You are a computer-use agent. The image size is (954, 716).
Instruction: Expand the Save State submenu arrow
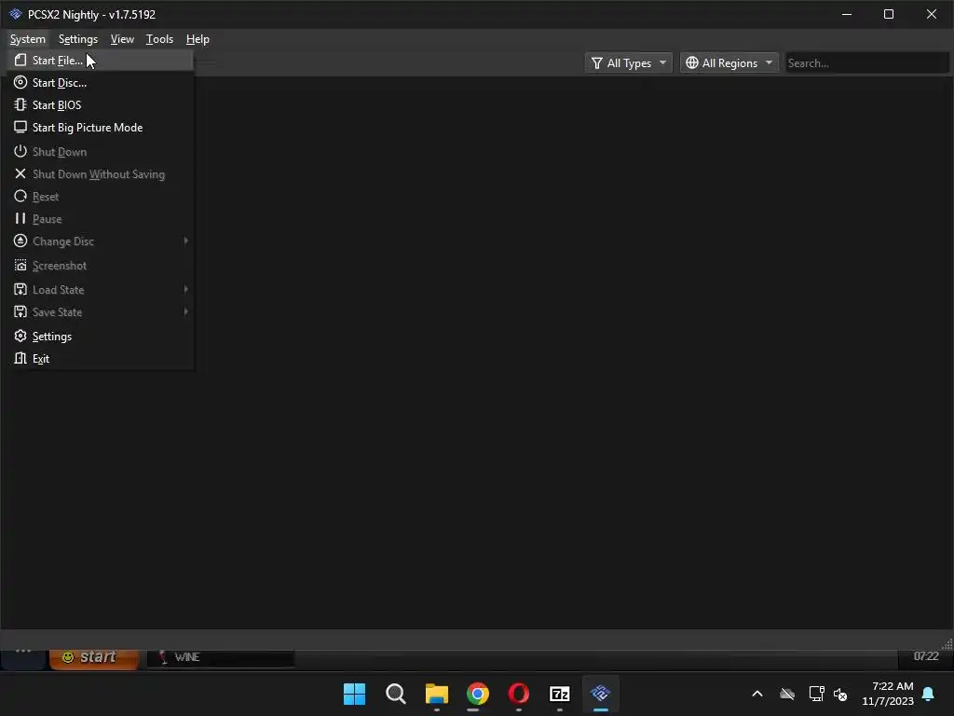point(185,311)
